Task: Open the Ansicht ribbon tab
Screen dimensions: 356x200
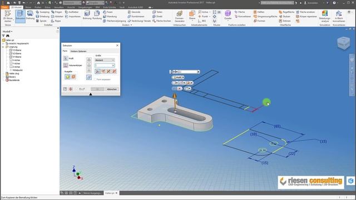Action: 71,7
